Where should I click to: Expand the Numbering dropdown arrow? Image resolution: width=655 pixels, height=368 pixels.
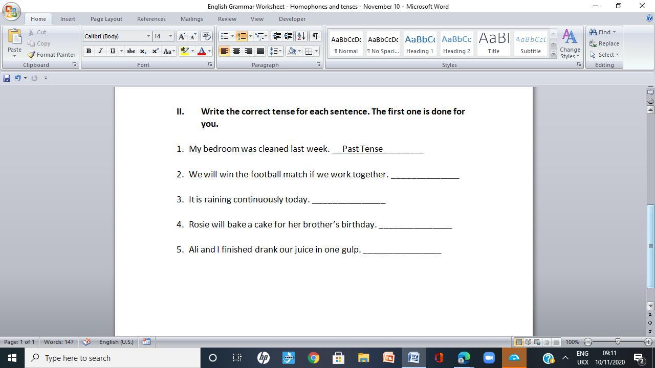pos(250,36)
